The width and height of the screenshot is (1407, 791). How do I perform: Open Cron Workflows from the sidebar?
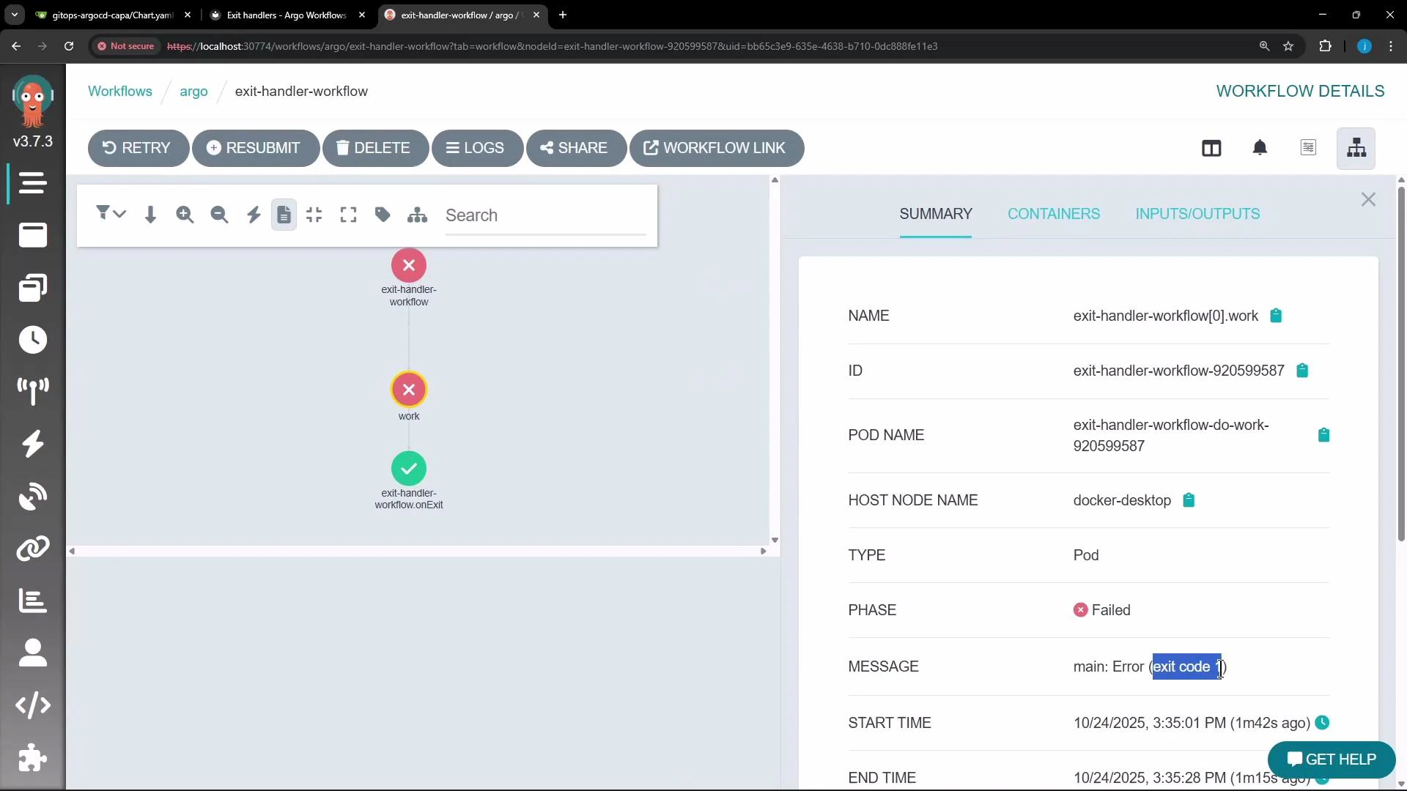(x=32, y=340)
